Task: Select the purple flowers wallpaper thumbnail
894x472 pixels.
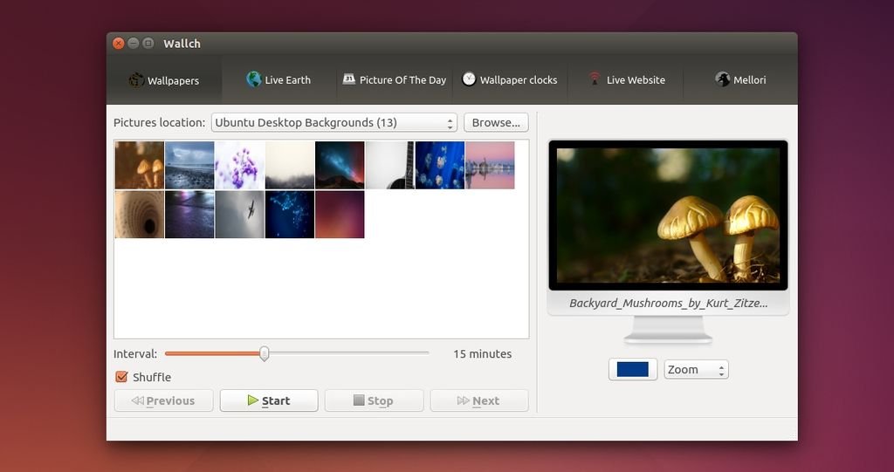Action: pos(239,165)
